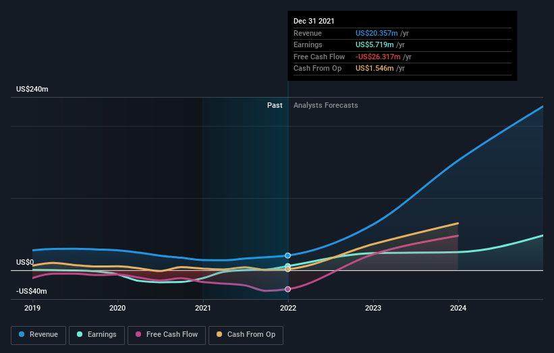The width and height of the screenshot is (554, 353).
Task: Click the US$240m y-axis label
Action: click(32, 89)
